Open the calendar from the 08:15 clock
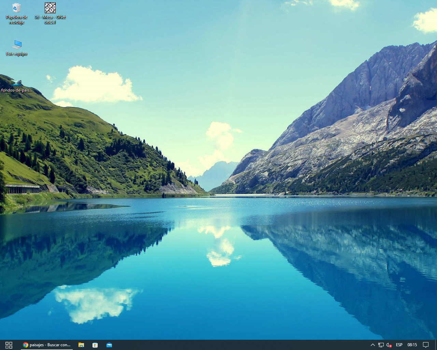 click(412, 345)
